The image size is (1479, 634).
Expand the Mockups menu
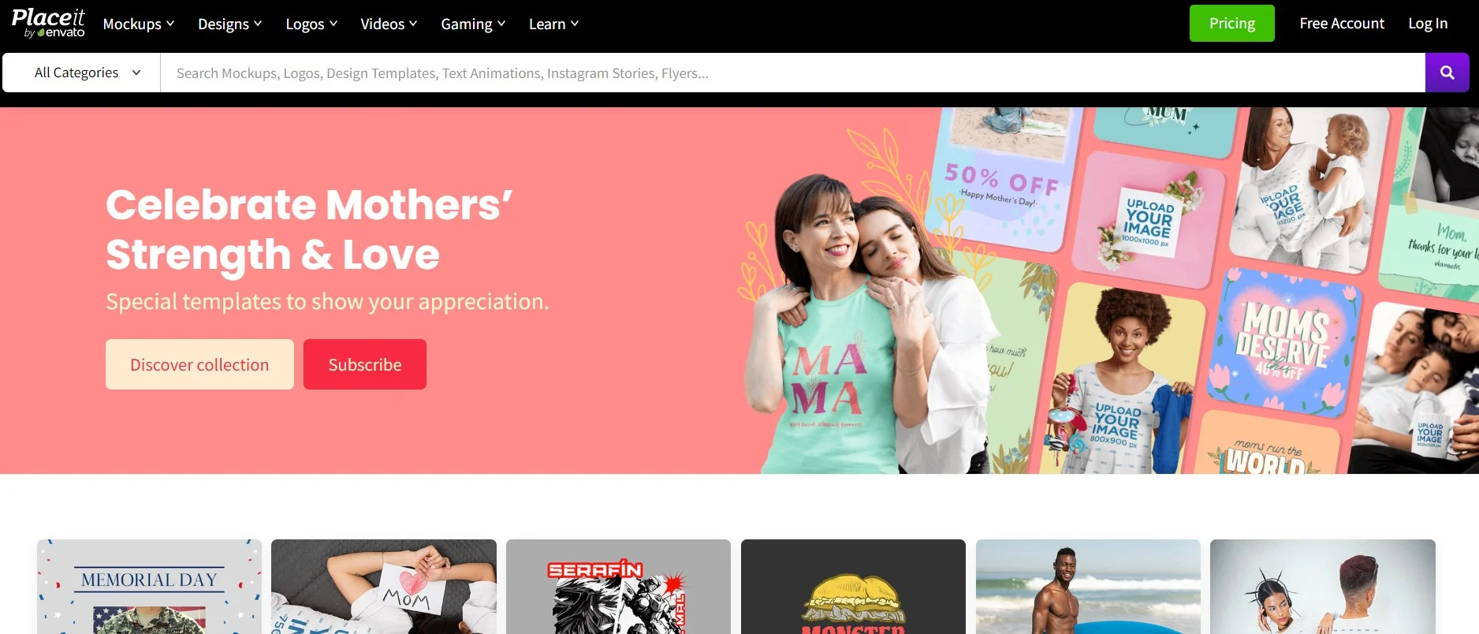(139, 24)
